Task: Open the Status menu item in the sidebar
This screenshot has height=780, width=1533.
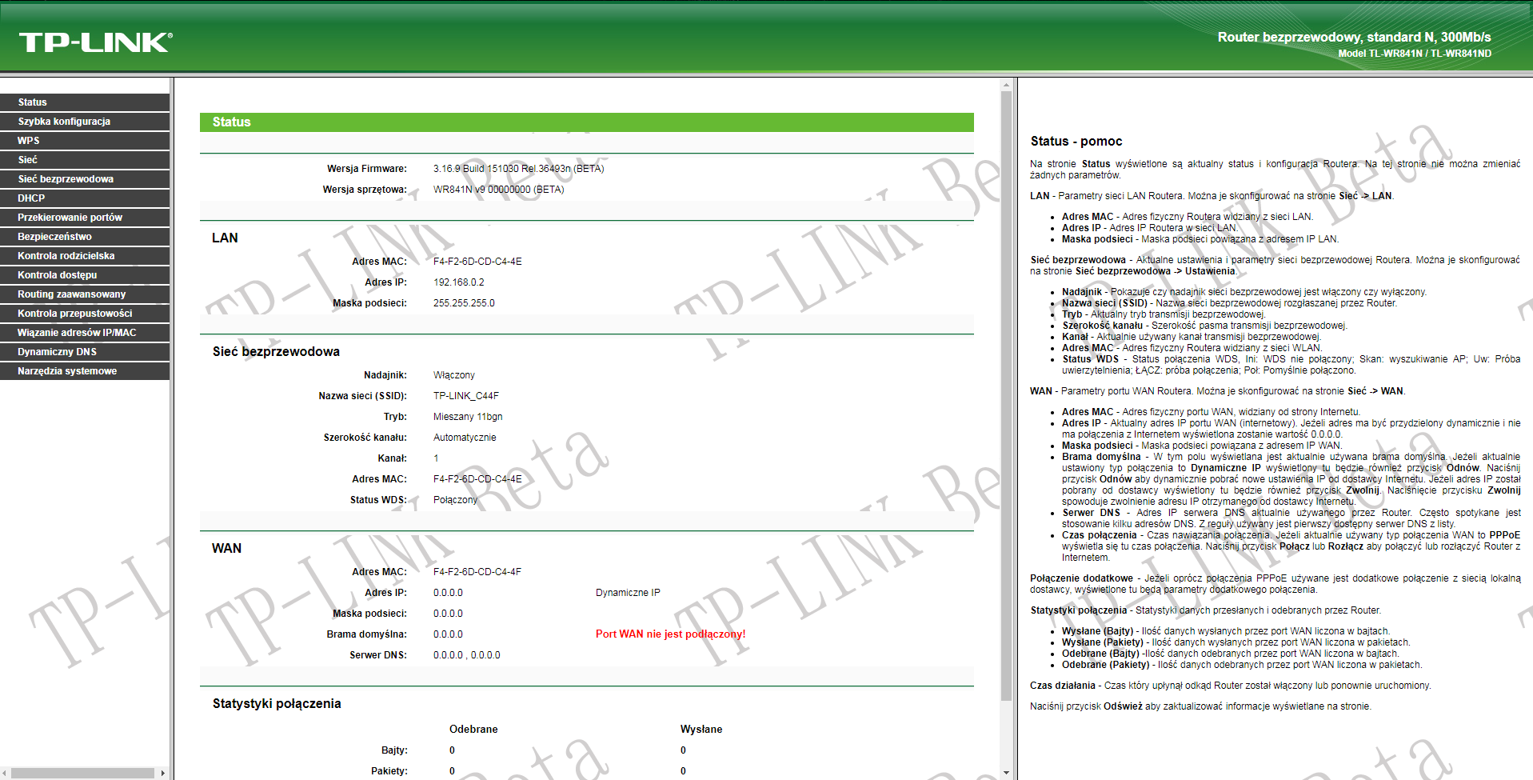Action: (x=85, y=102)
